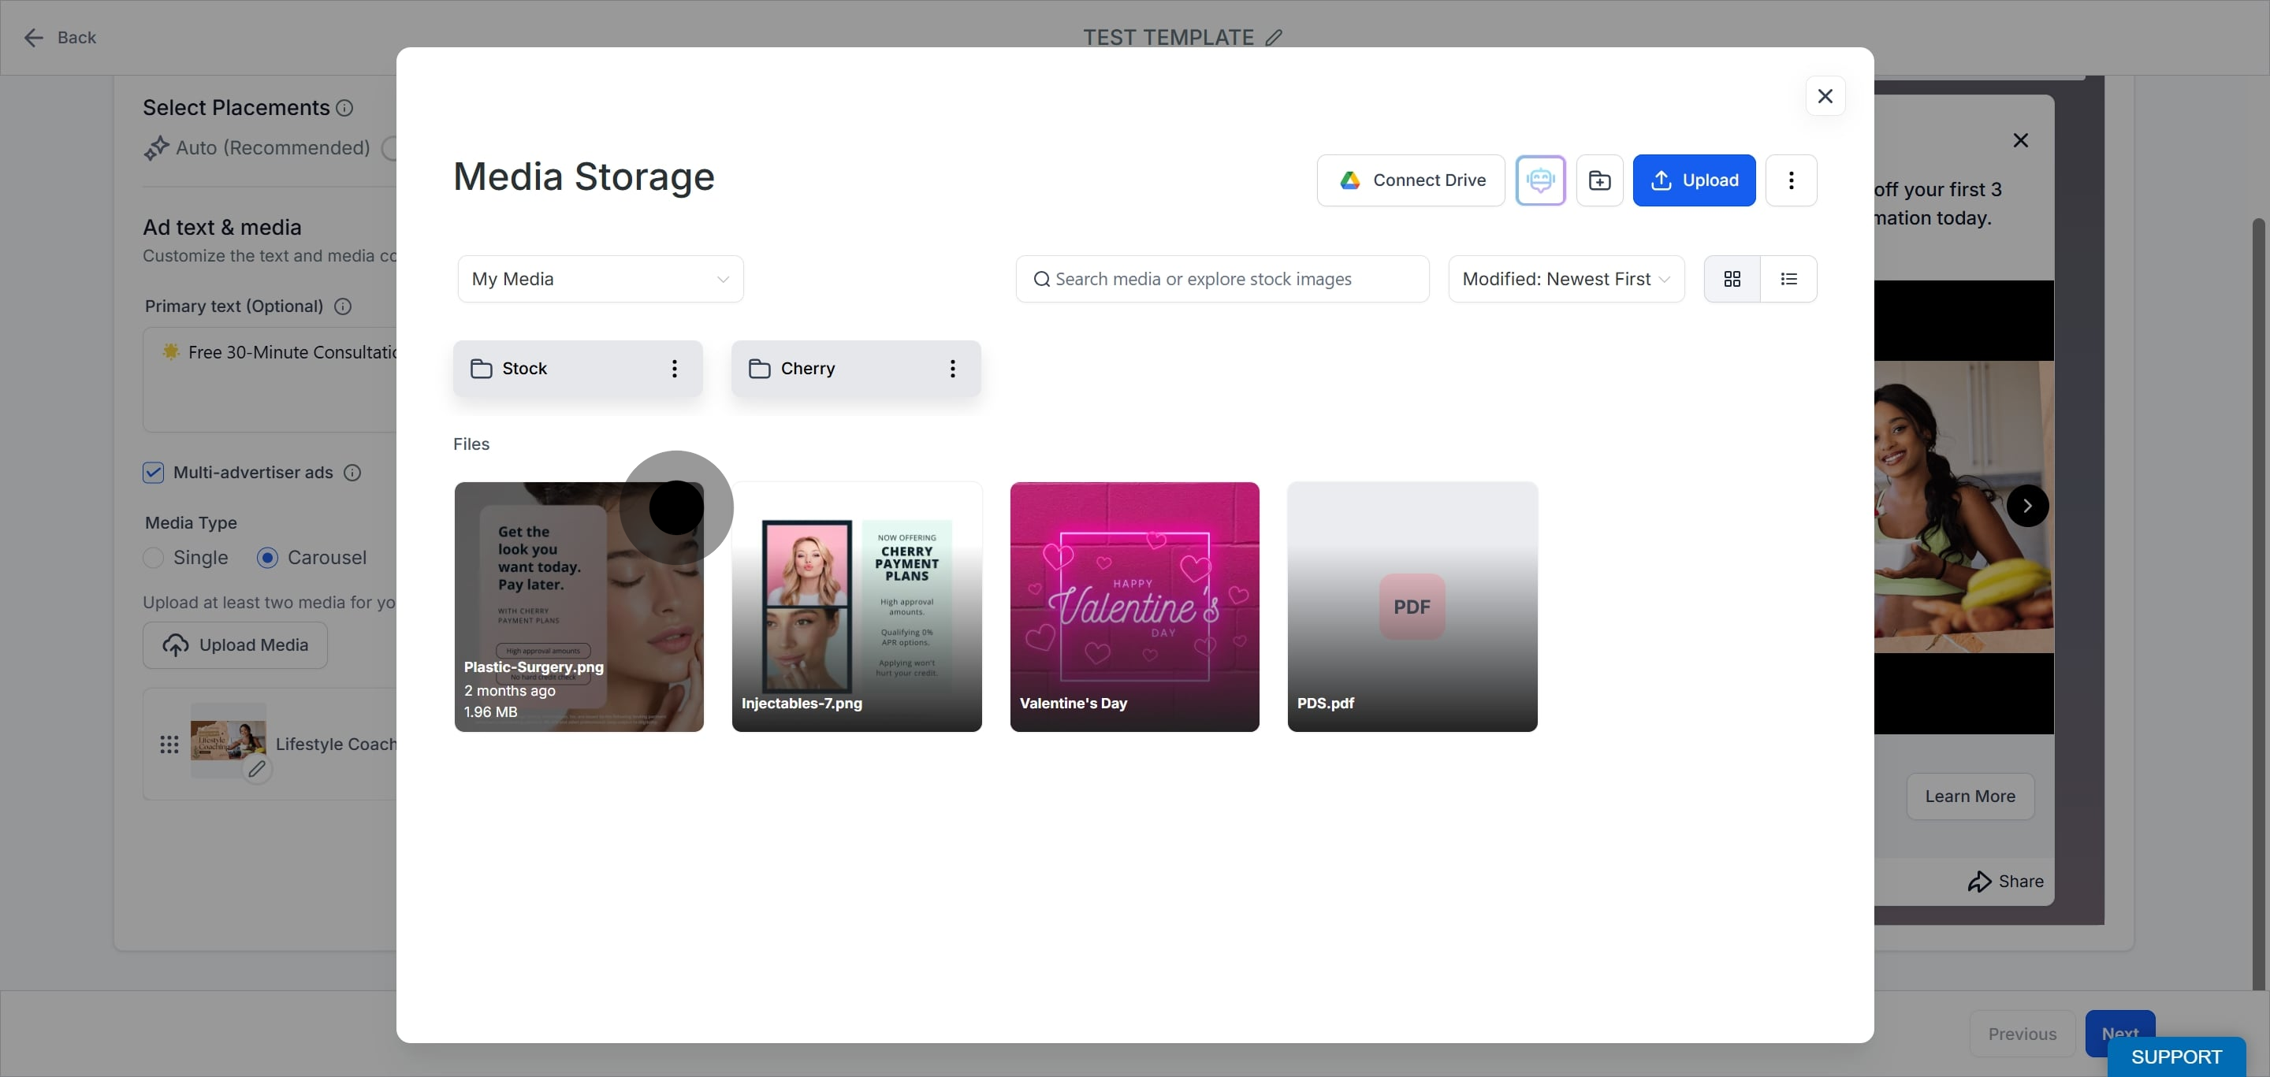2270x1077 pixels.
Task: Open SUPPORT chat widget
Action: tap(2175, 1056)
